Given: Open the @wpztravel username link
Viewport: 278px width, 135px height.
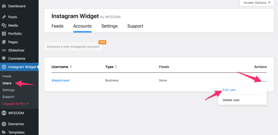Looking at the screenshot, I should 61,80.
